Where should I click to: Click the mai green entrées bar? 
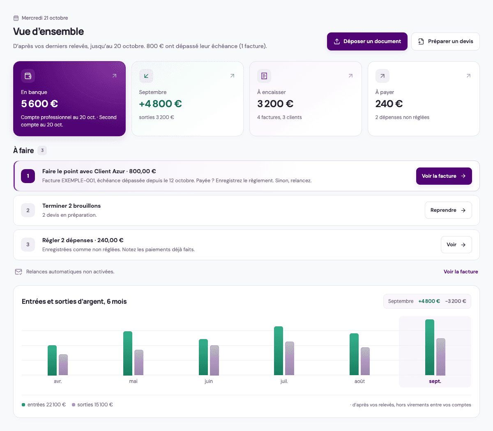(x=128, y=353)
